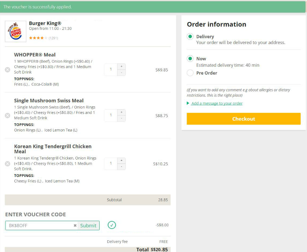Click the Order information heading
Screen dimensions: 307x252
(x=216, y=24)
